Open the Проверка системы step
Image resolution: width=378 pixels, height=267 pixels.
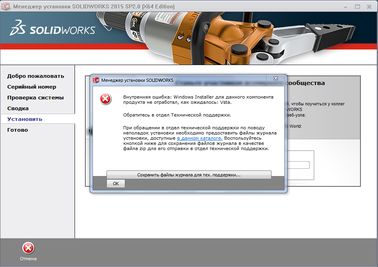35,97
